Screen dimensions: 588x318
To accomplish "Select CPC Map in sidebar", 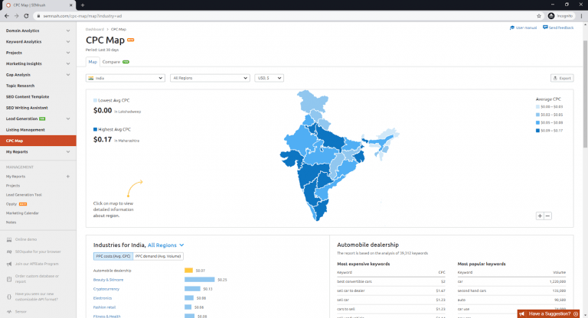I will (x=38, y=141).
